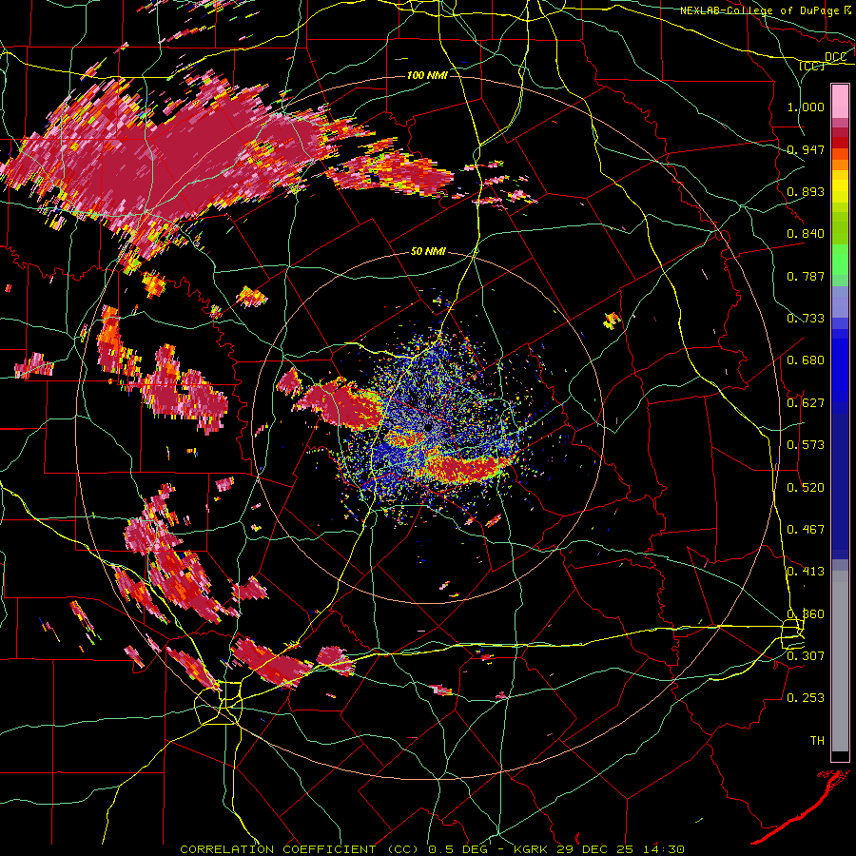Click the 0.520 scale label
The height and width of the screenshot is (856, 856).
click(x=806, y=488)
